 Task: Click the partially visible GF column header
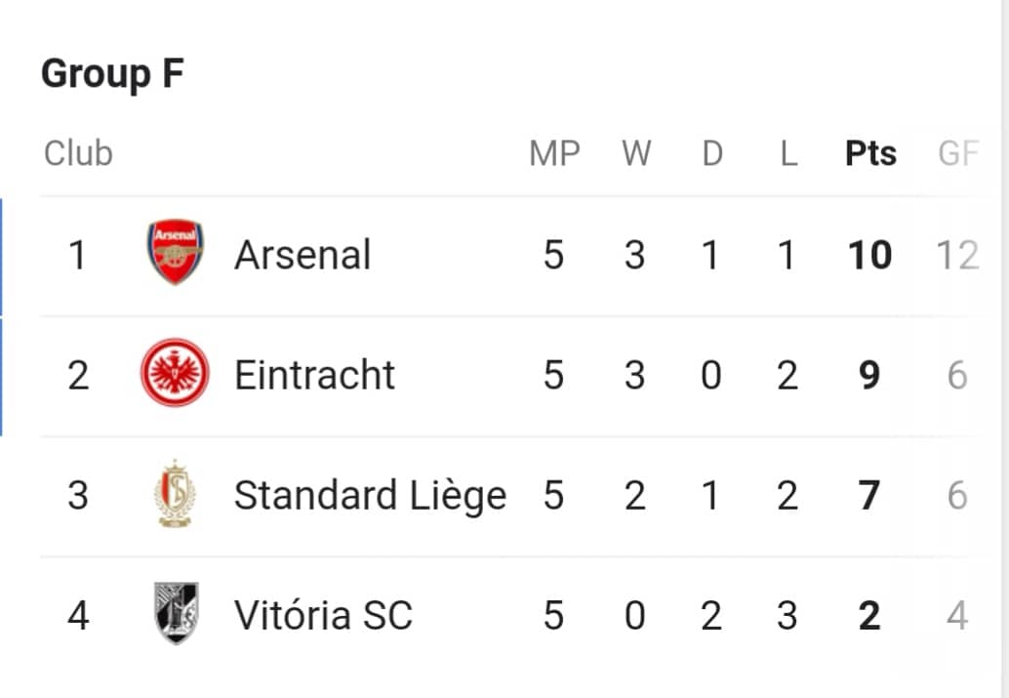(958, 153)
